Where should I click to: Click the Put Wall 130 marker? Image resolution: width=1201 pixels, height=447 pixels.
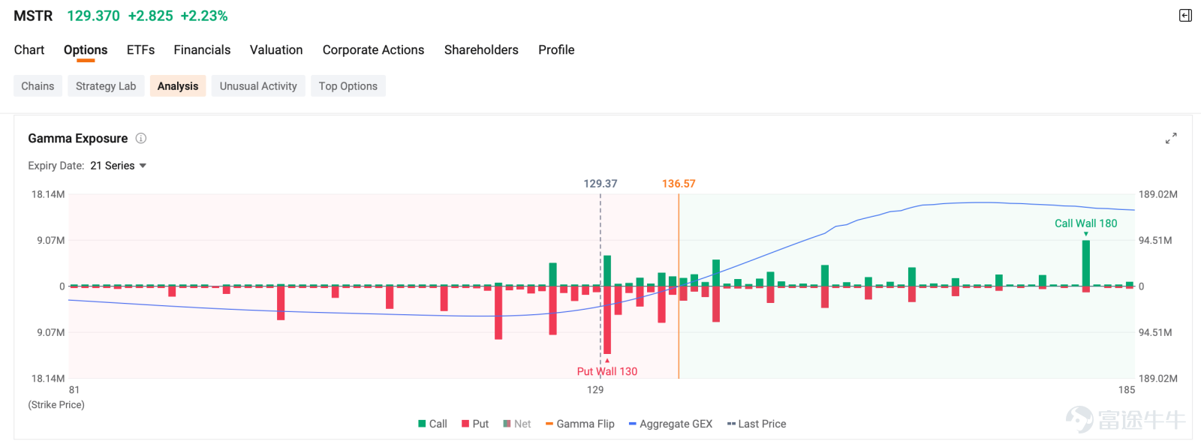(x=607, y=371)
